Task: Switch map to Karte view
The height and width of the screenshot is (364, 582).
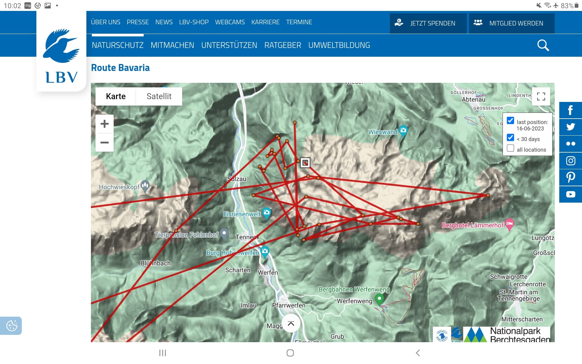Action: tap(116, 96)
